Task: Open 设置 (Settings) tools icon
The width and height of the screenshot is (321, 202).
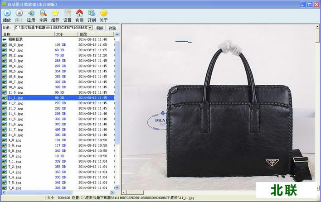Action: point(68,13)
